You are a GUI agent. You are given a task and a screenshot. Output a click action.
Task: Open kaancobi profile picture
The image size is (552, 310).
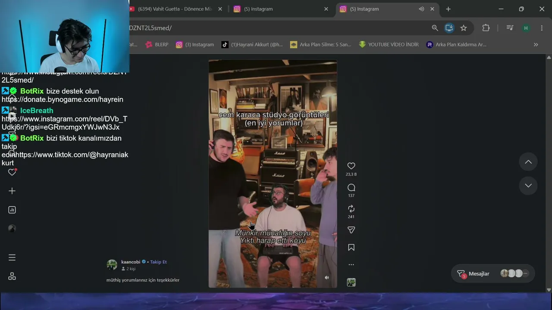coord(112,265)
